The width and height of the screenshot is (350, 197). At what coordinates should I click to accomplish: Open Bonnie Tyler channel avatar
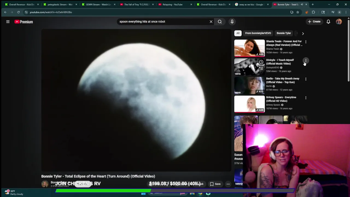click(x=45, y=184)
